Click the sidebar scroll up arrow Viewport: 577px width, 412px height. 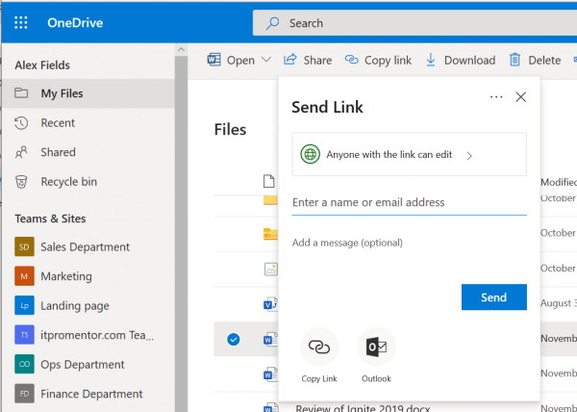[x=181, y=49]
